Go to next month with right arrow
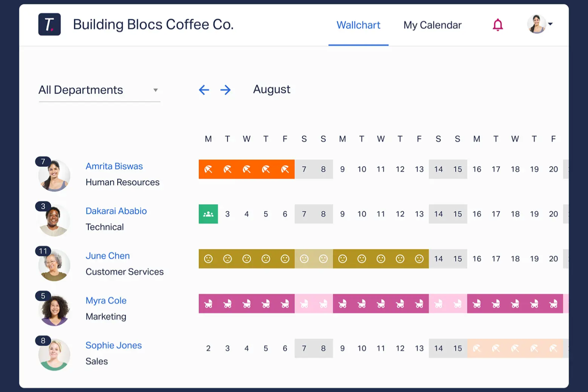The height and width of the screenshot is (392, 588). 226,90
